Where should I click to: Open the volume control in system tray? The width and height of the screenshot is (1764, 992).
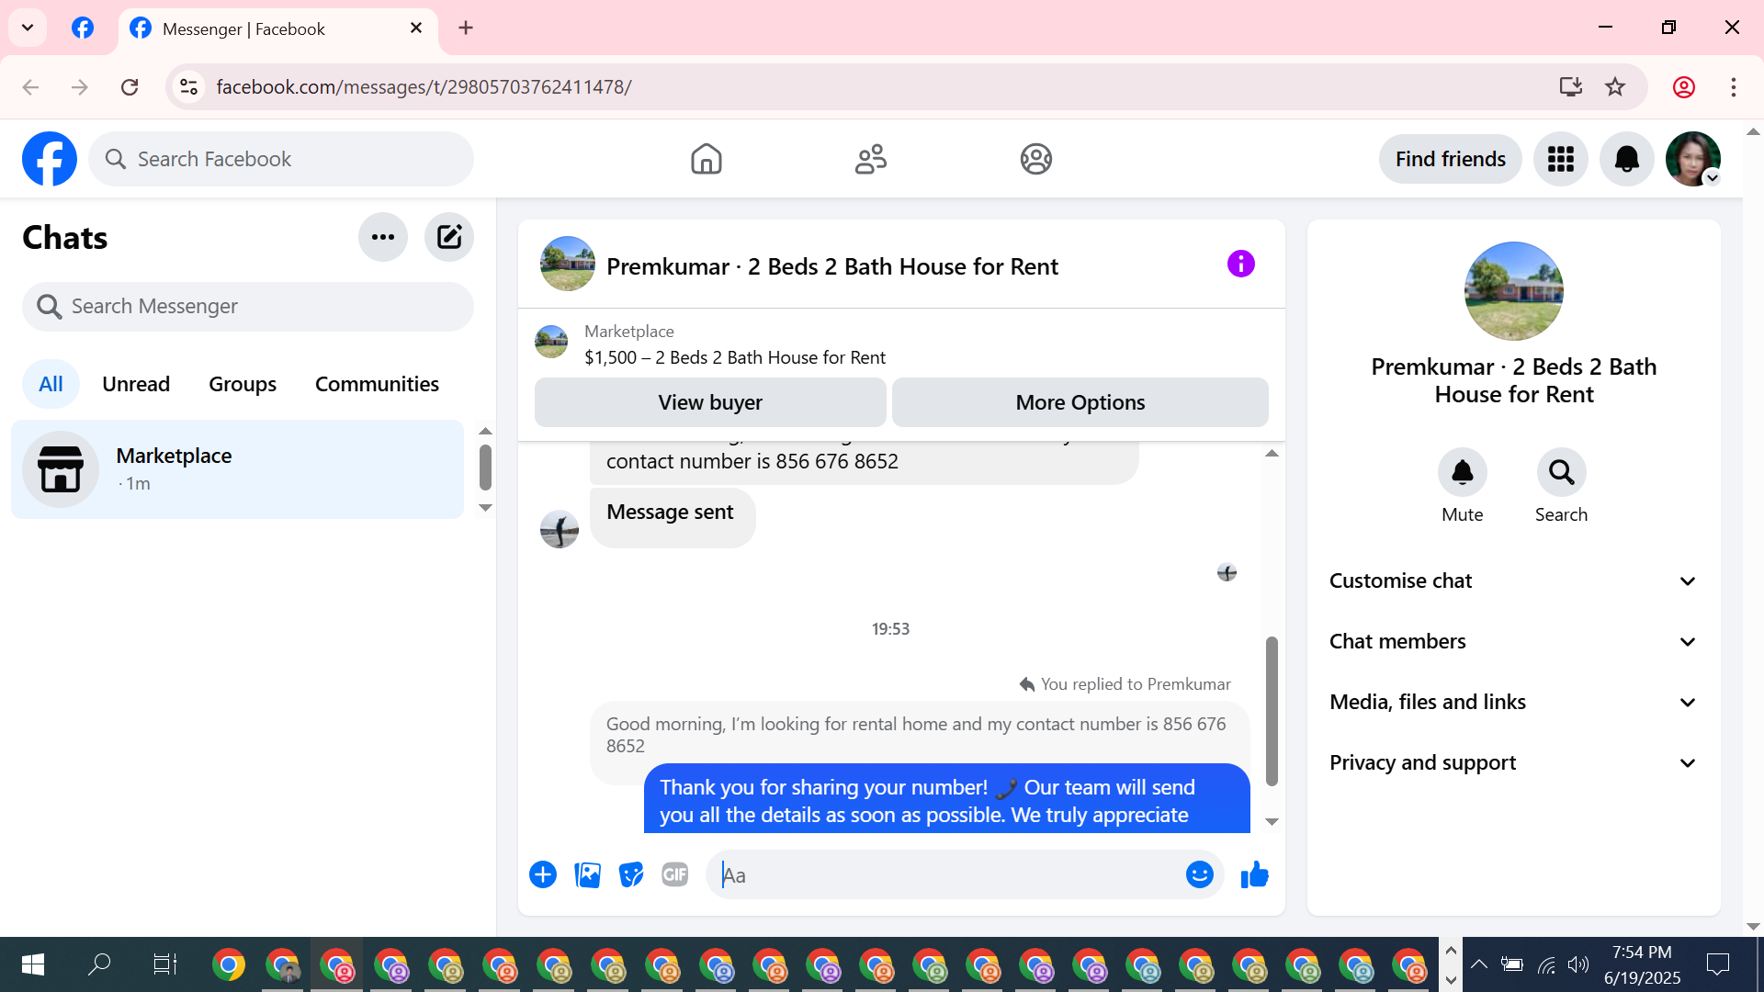(1578, 964)
